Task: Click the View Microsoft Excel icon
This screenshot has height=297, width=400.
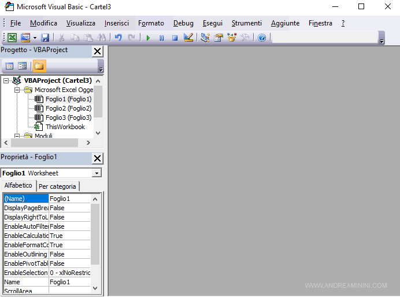Action: click(x=12, y=38)
